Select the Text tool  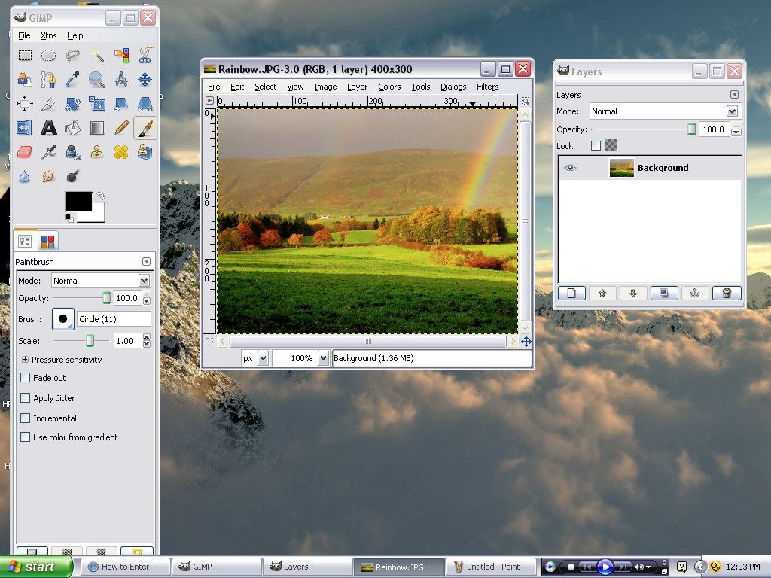coord(49,128)
